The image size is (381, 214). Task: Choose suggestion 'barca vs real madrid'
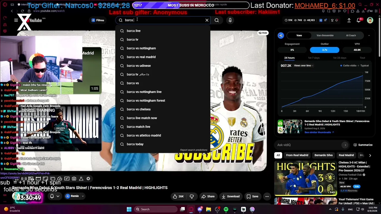(163, 57)
